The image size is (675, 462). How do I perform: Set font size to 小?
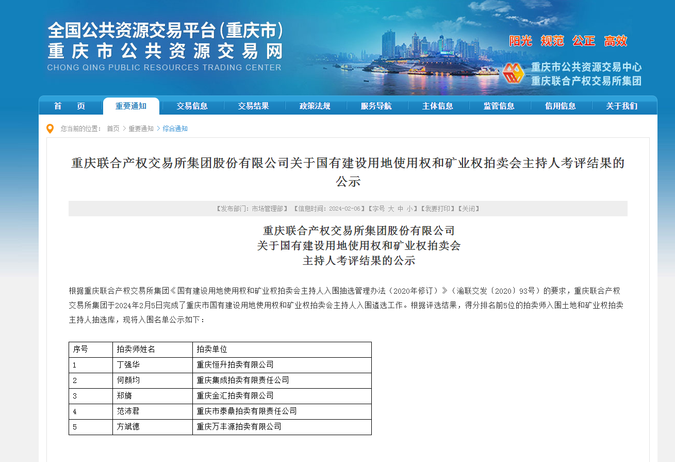pyautogui.click(x=409, y=209)
